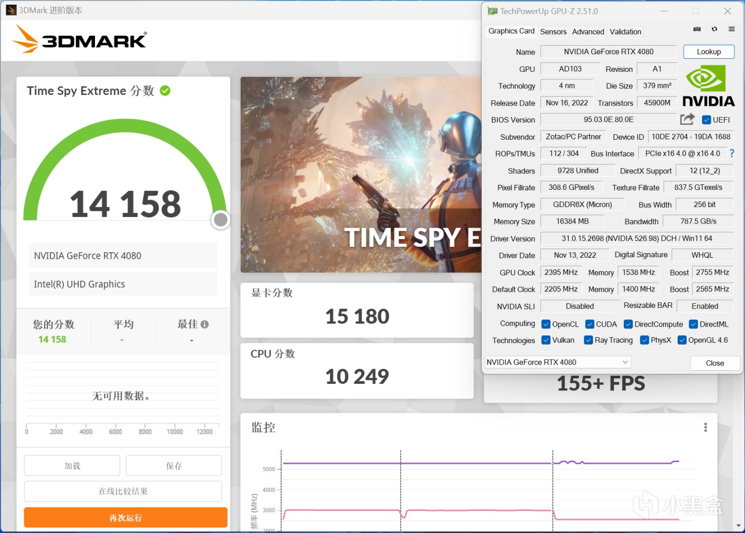Open the three-dot menu in 监控 panel
The height and width of the screenshot is (533, 745).
(705, 427)
